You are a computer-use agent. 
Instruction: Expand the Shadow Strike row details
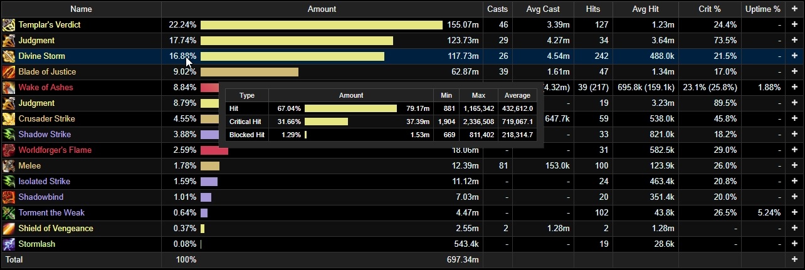(x=794, y=135)
